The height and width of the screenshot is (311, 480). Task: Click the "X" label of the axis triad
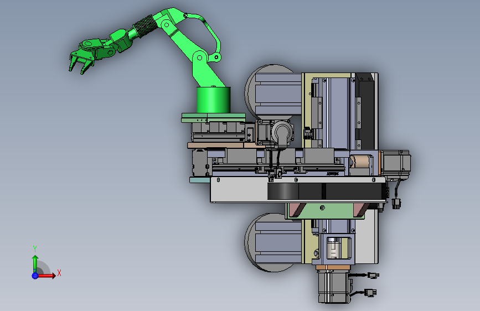point(59,273)
